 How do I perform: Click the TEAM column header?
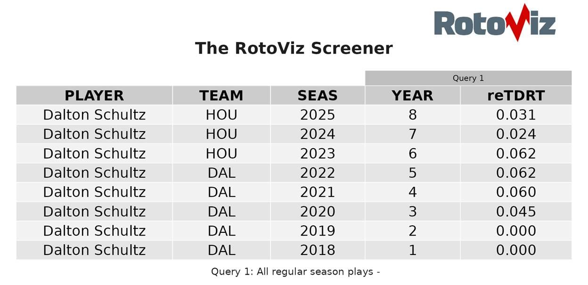pos(221,95)
